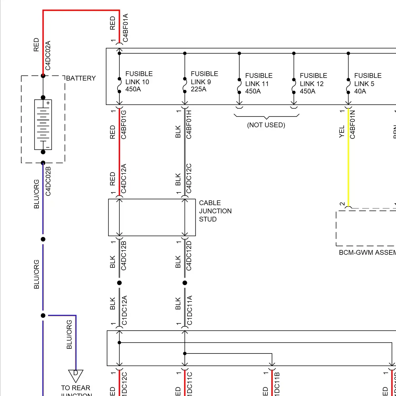This screenshot has height=396, width=396.
Task: Click the YEL wire color label
Action: coord(342,131)
